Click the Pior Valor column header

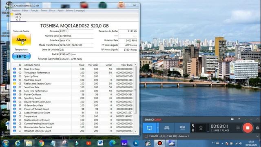(x=93, y=65)
